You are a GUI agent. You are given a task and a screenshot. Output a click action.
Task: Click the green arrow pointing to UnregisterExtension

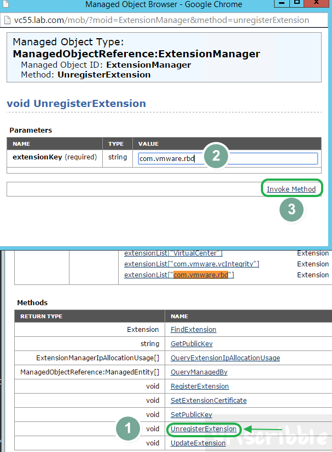(265, 429)
